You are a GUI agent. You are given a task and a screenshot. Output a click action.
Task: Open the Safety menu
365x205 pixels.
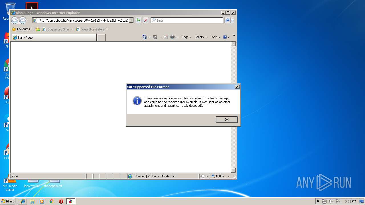(x=201, y=37)
